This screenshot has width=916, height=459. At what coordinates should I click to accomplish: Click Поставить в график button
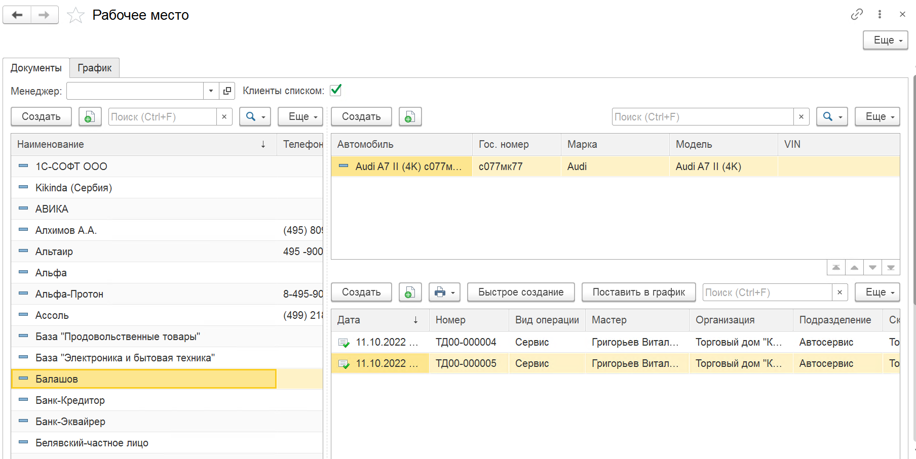[638, 293]
